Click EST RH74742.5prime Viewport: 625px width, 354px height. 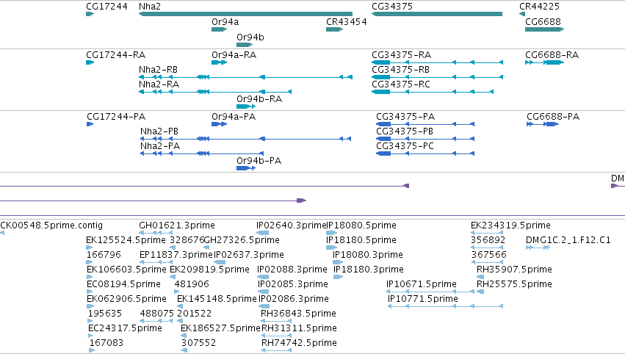coord(300,343)
